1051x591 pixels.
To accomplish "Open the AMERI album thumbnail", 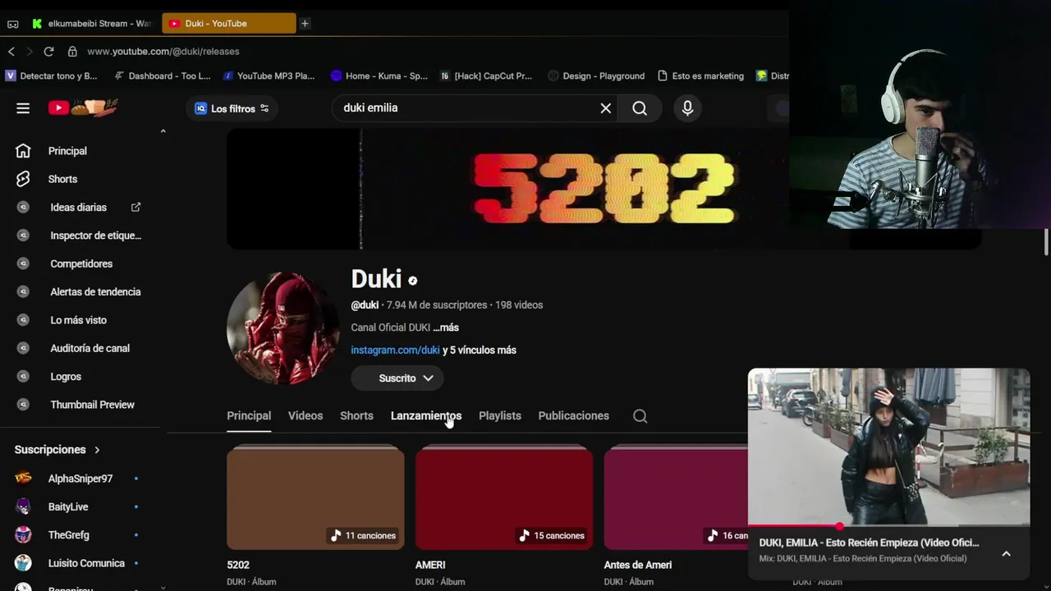I will [x=504, y=497].
